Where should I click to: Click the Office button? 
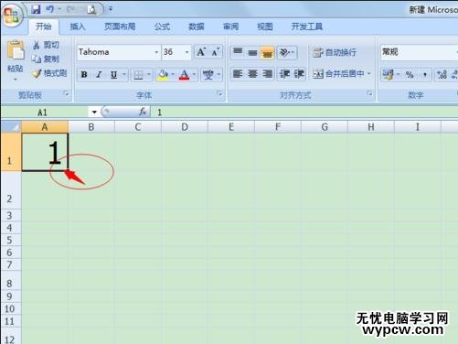(x=12, y=16)
